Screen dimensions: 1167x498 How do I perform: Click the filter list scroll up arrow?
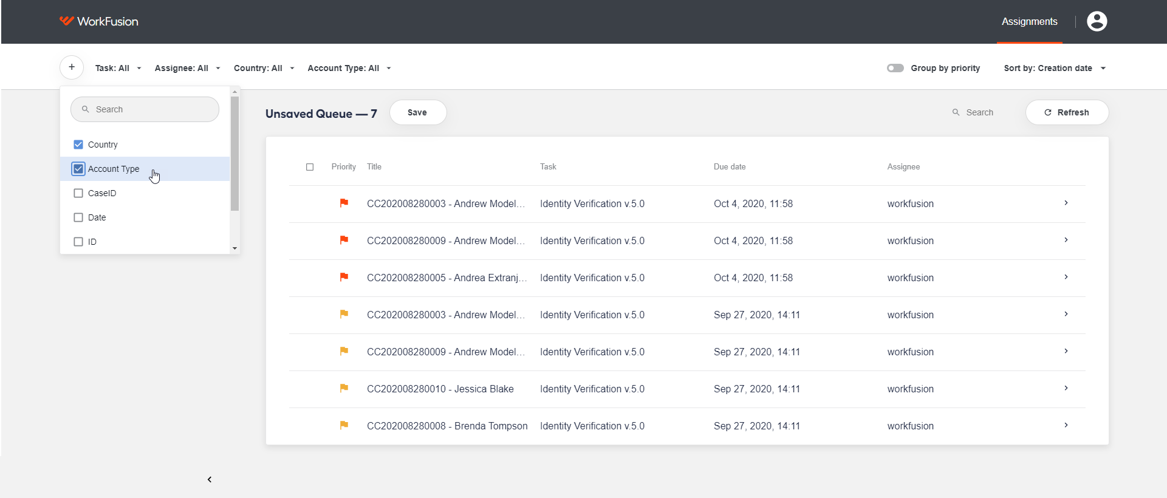click(x=234, y=92)
